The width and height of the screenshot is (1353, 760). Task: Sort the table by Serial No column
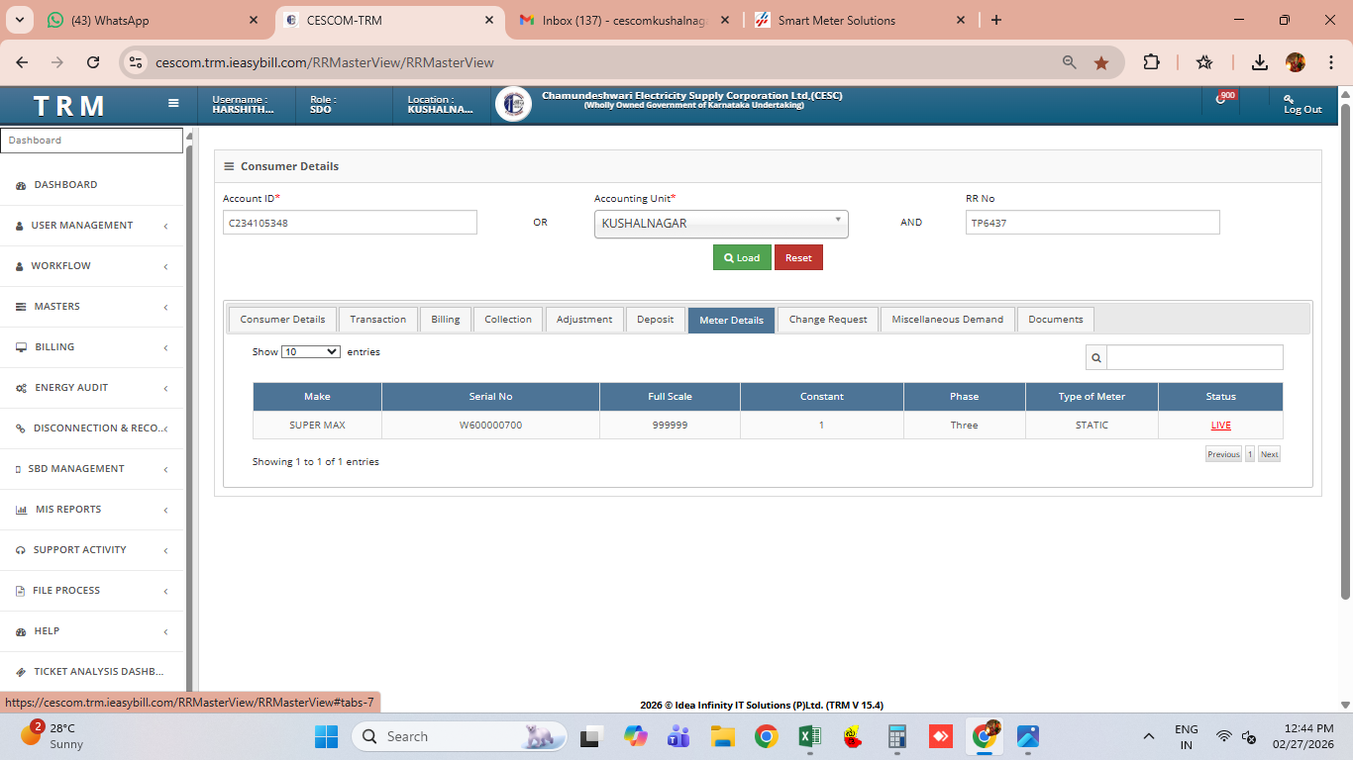click(x=490, y=397)
